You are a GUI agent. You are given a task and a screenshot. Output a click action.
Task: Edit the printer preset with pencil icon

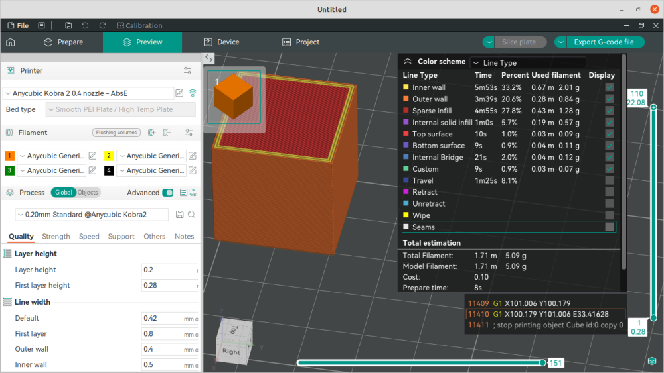pos(179,93)
